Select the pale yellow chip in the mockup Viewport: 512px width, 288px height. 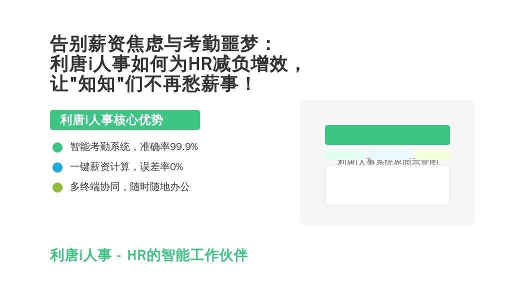(x=432, y=155)
